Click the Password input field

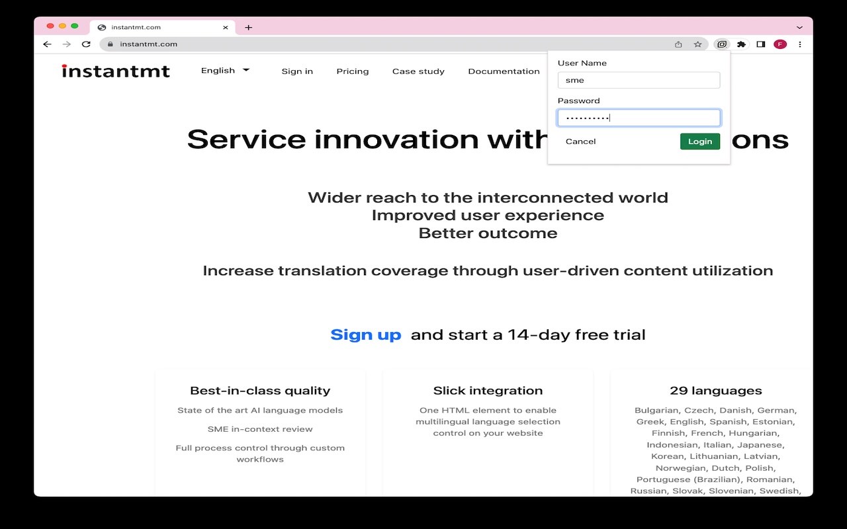639,118
